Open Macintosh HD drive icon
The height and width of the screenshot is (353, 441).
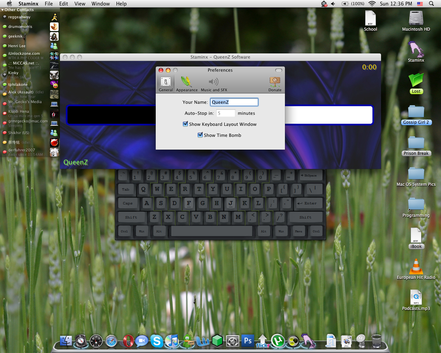click(416, 21)
